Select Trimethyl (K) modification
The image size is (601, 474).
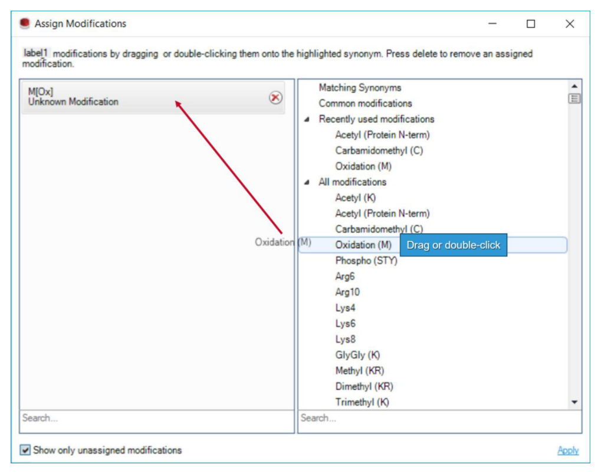[x=362, y=402]
